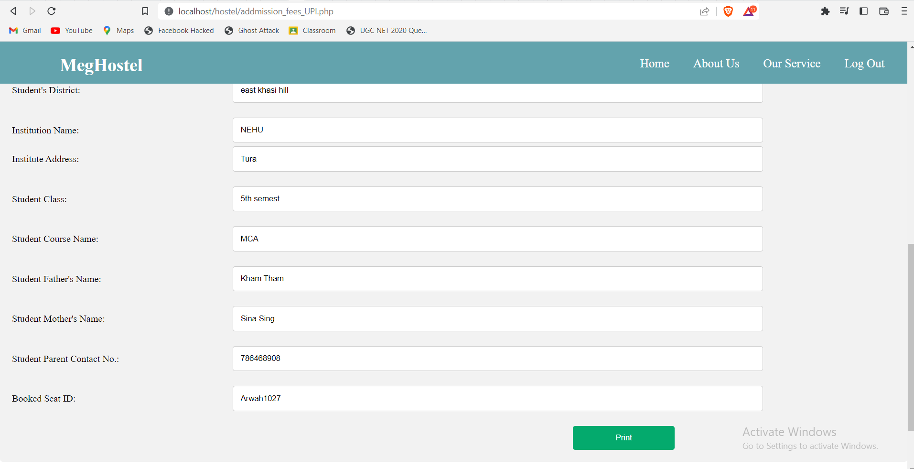914x469 pixels.
Task: Open the YouTube bookmark
Action: point(71,30)
